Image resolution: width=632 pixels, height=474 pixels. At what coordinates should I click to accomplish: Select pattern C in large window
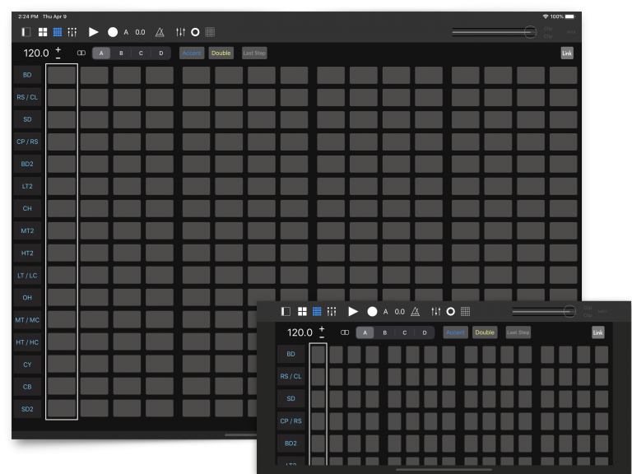[141, 53]
